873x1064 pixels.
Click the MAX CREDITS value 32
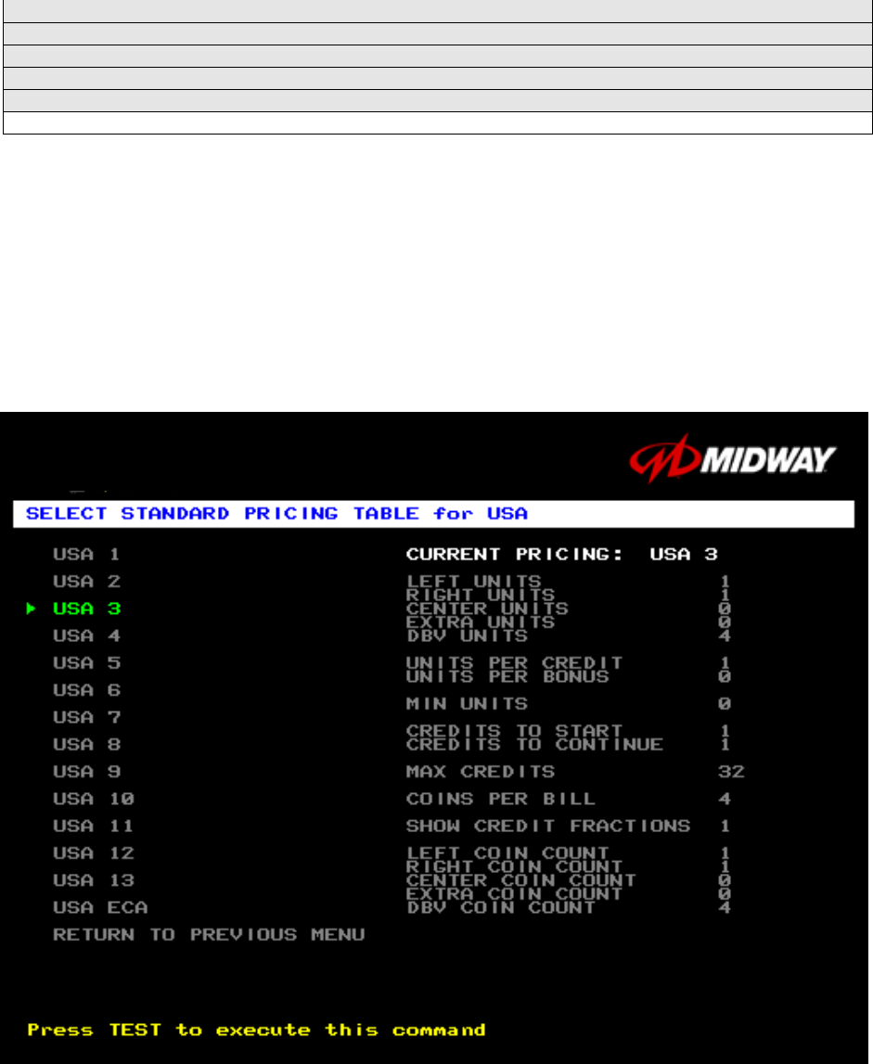(x=732, y=772)
